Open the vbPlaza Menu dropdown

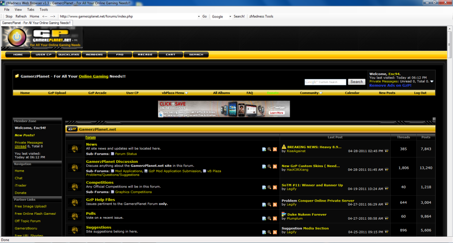point(175,93)
